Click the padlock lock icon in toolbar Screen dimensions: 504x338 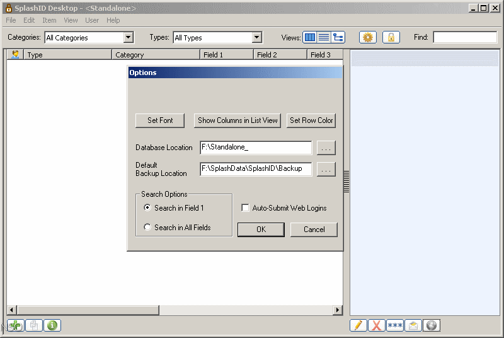[391, 37]
